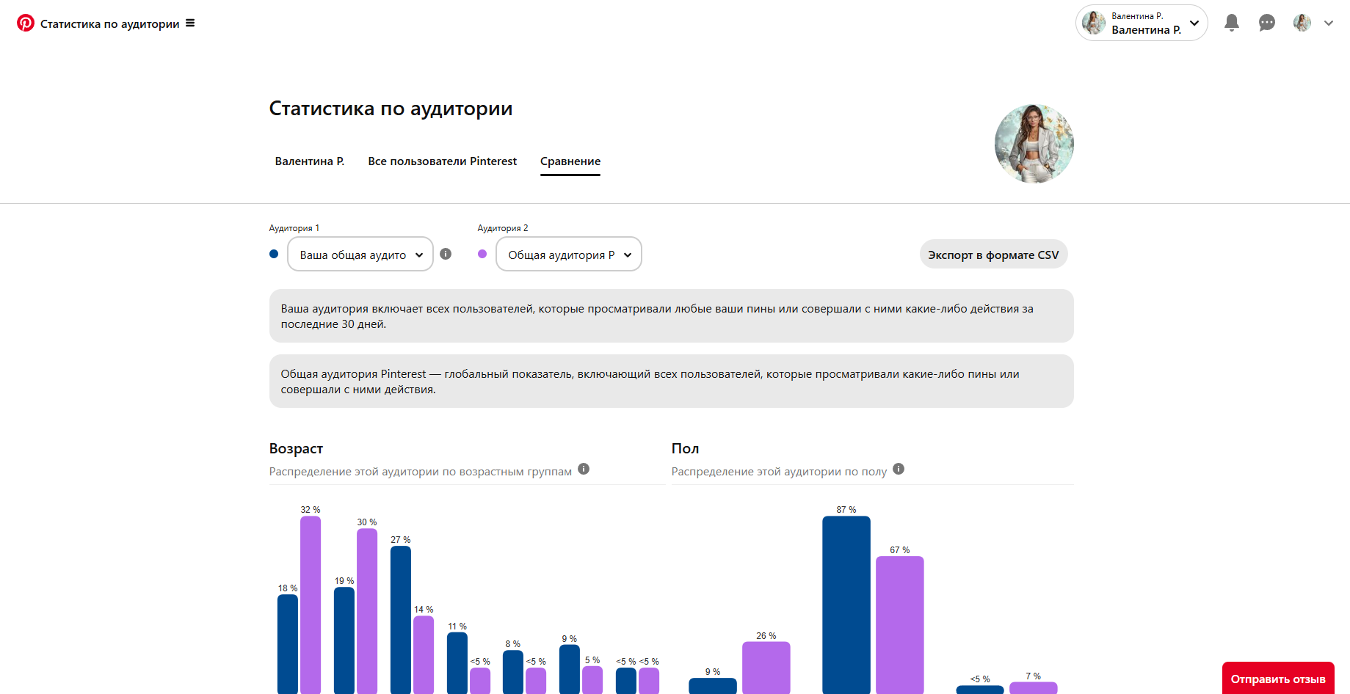Open the Валентина Р. account switcher dropdown
Screen dimensions: 1350x694
tap(1142, 23)
